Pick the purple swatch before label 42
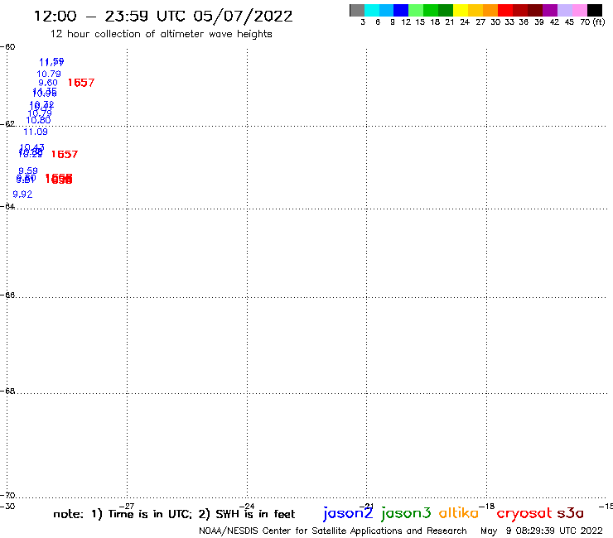 (550, 10)
